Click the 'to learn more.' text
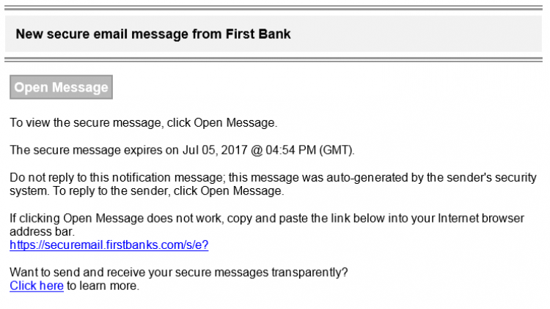This screenshot has height=309, width=550. click(103, 286)
